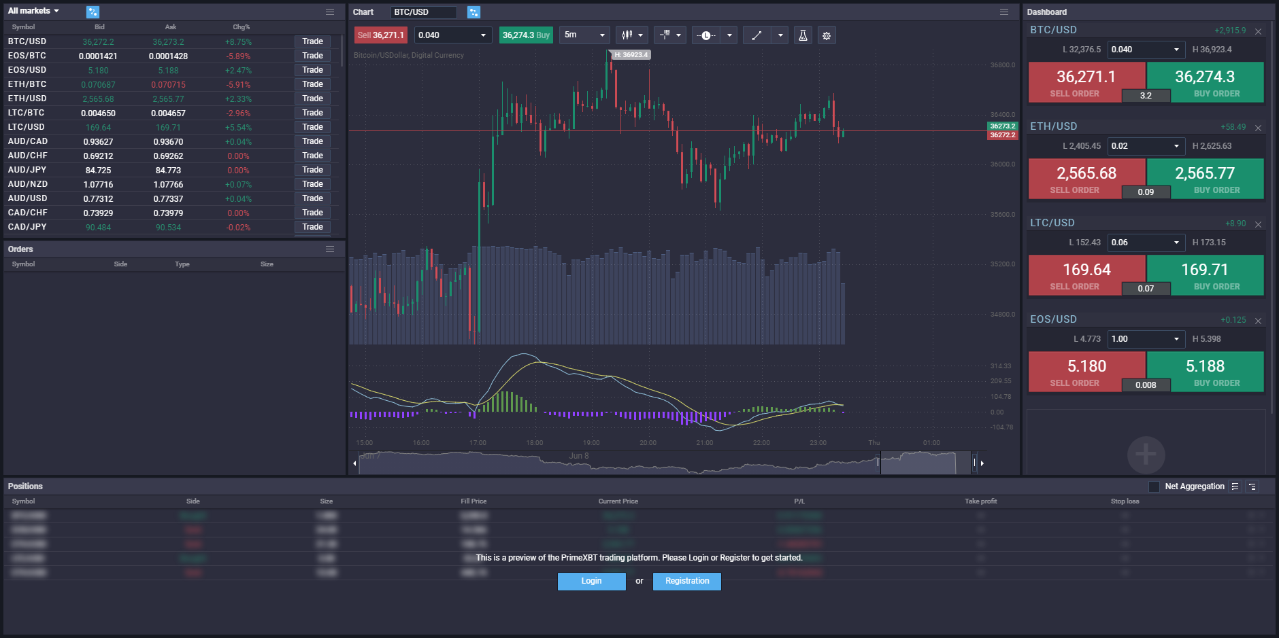Close the LTC/USD dashboard widget
The height and width of the screenshot is (638, 1279).
pyautogui.click(x=1258, y=224)
